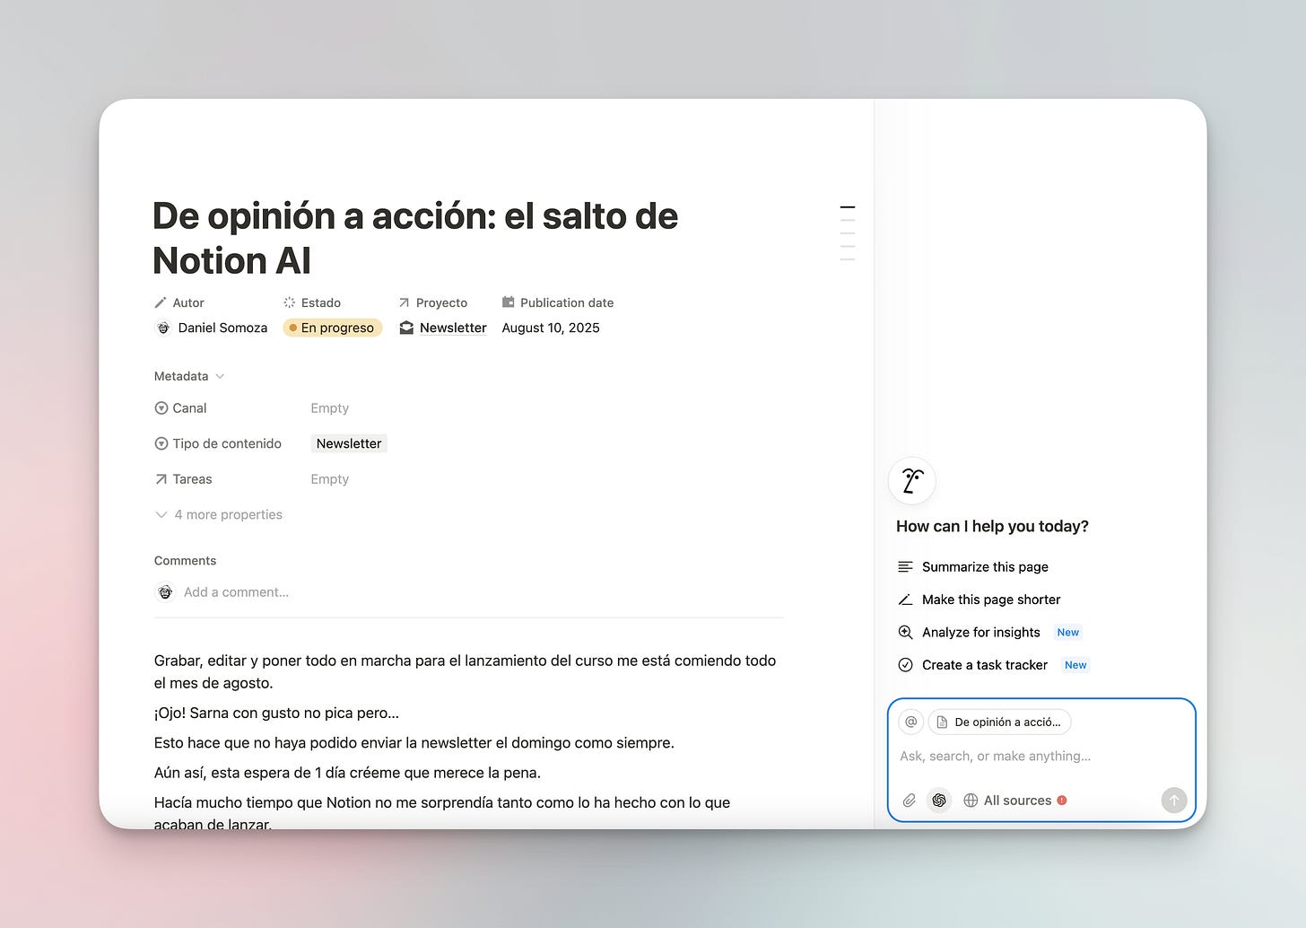Click the pencil icon beside Make this page shorter

905,600
